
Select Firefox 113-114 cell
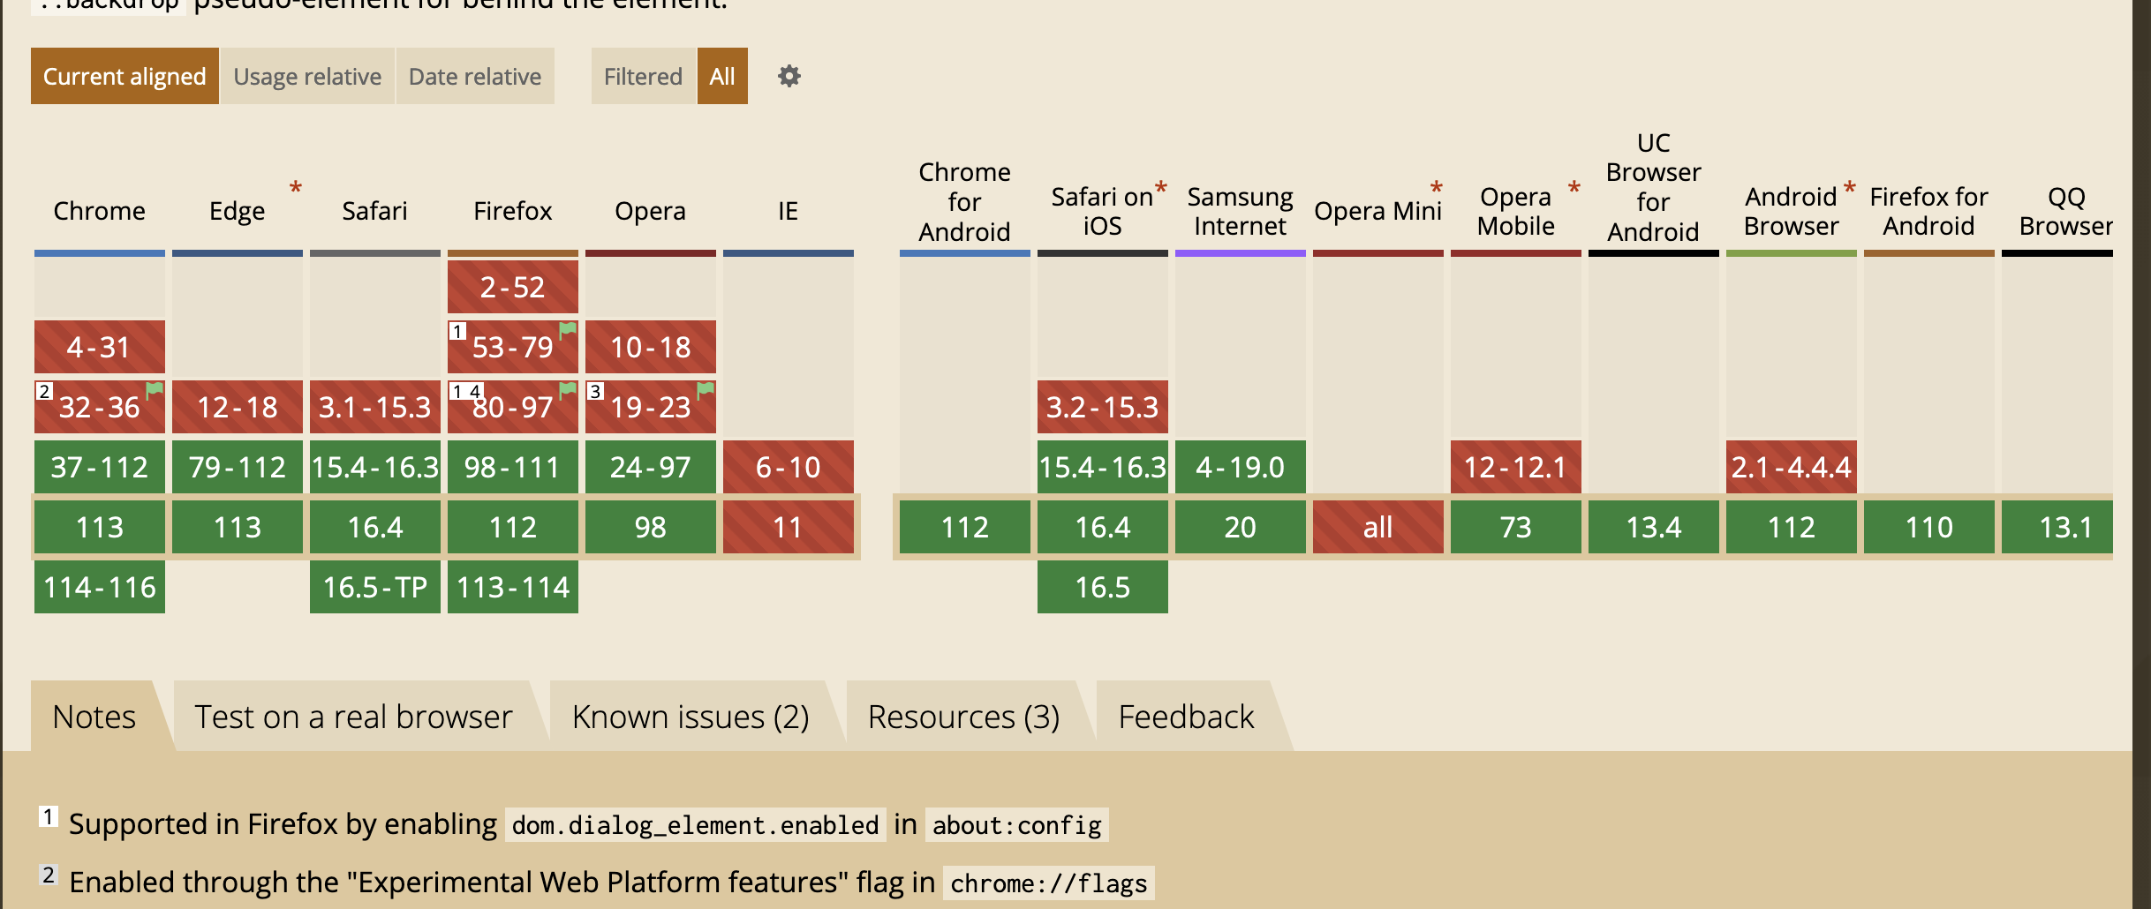(x=513, y=587)
